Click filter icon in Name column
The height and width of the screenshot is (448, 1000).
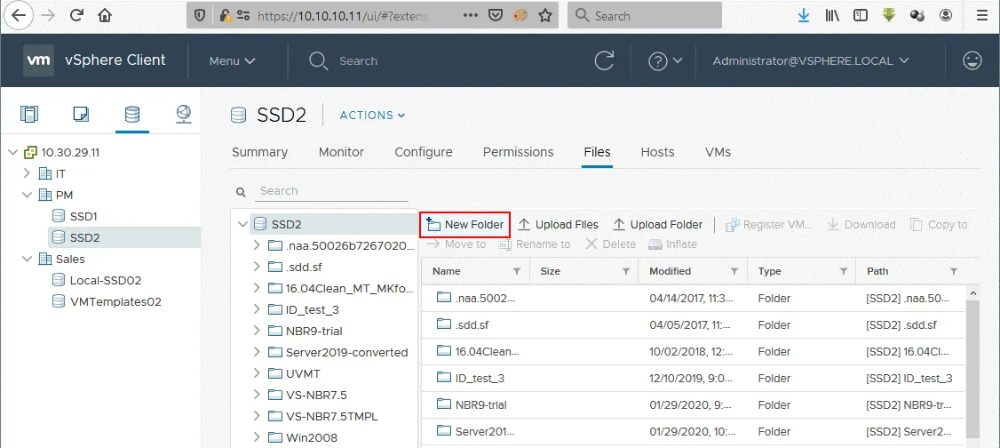click(517, 271)
